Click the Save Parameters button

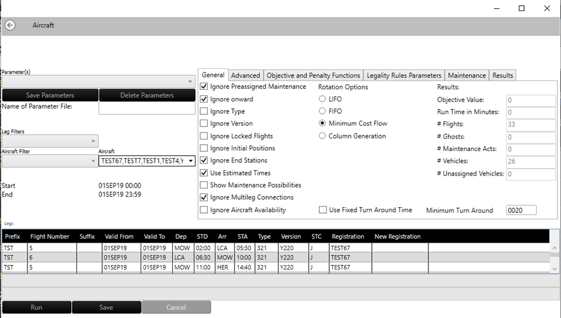coord(50,95)
